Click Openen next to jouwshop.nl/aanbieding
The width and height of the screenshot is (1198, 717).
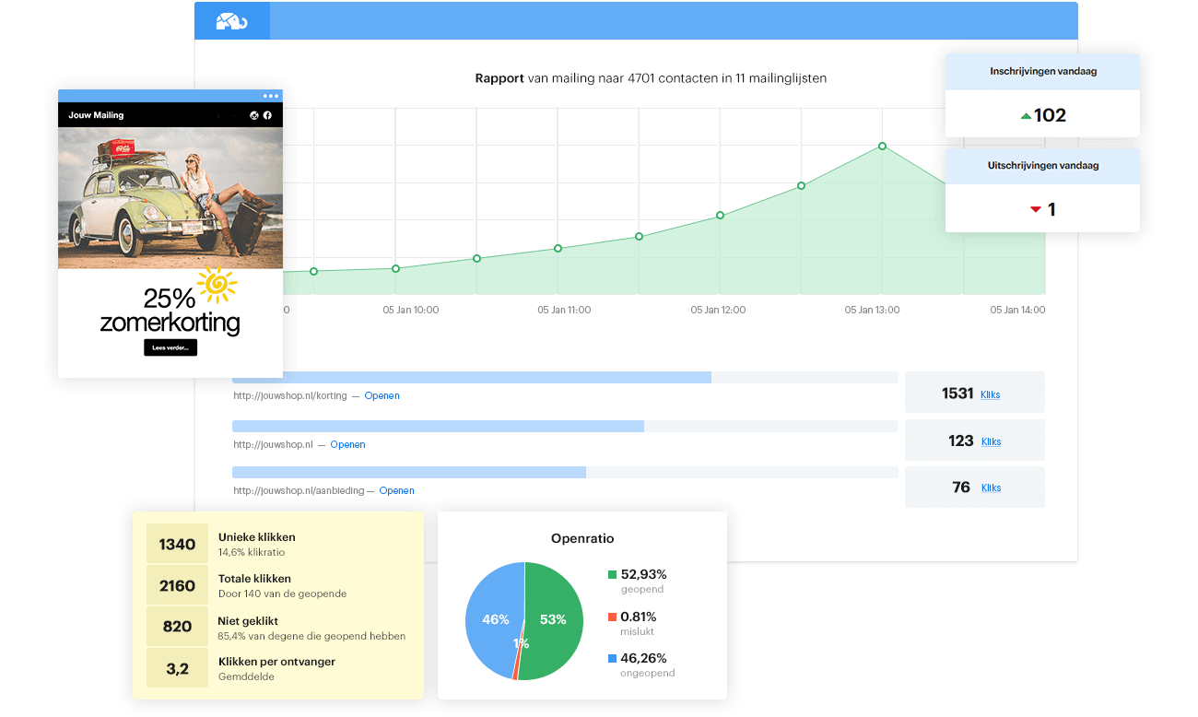396,491
